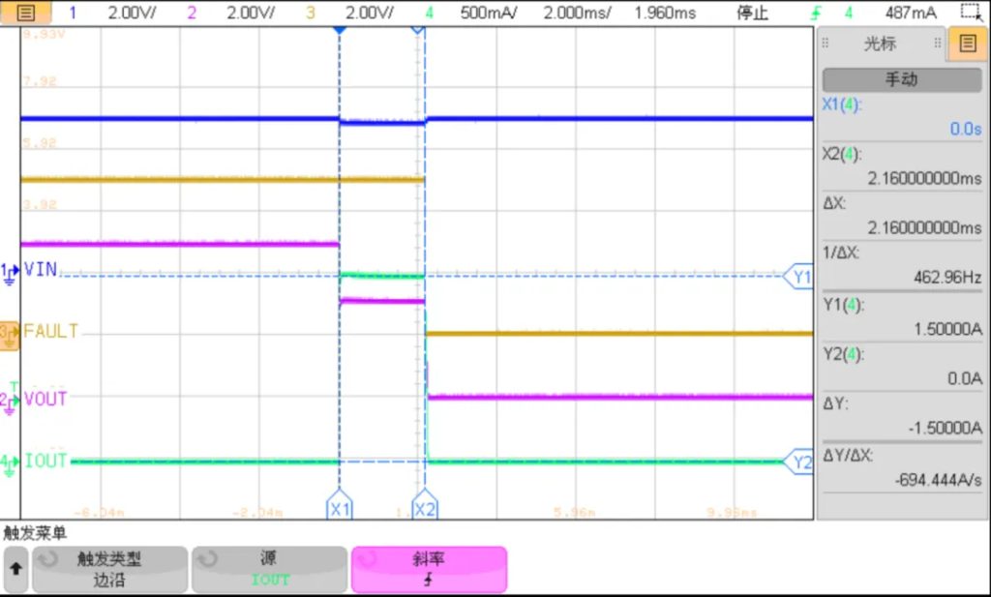
Task: Click the trigger falling edge icon in top bar
Action: click(x=821, y=14)
